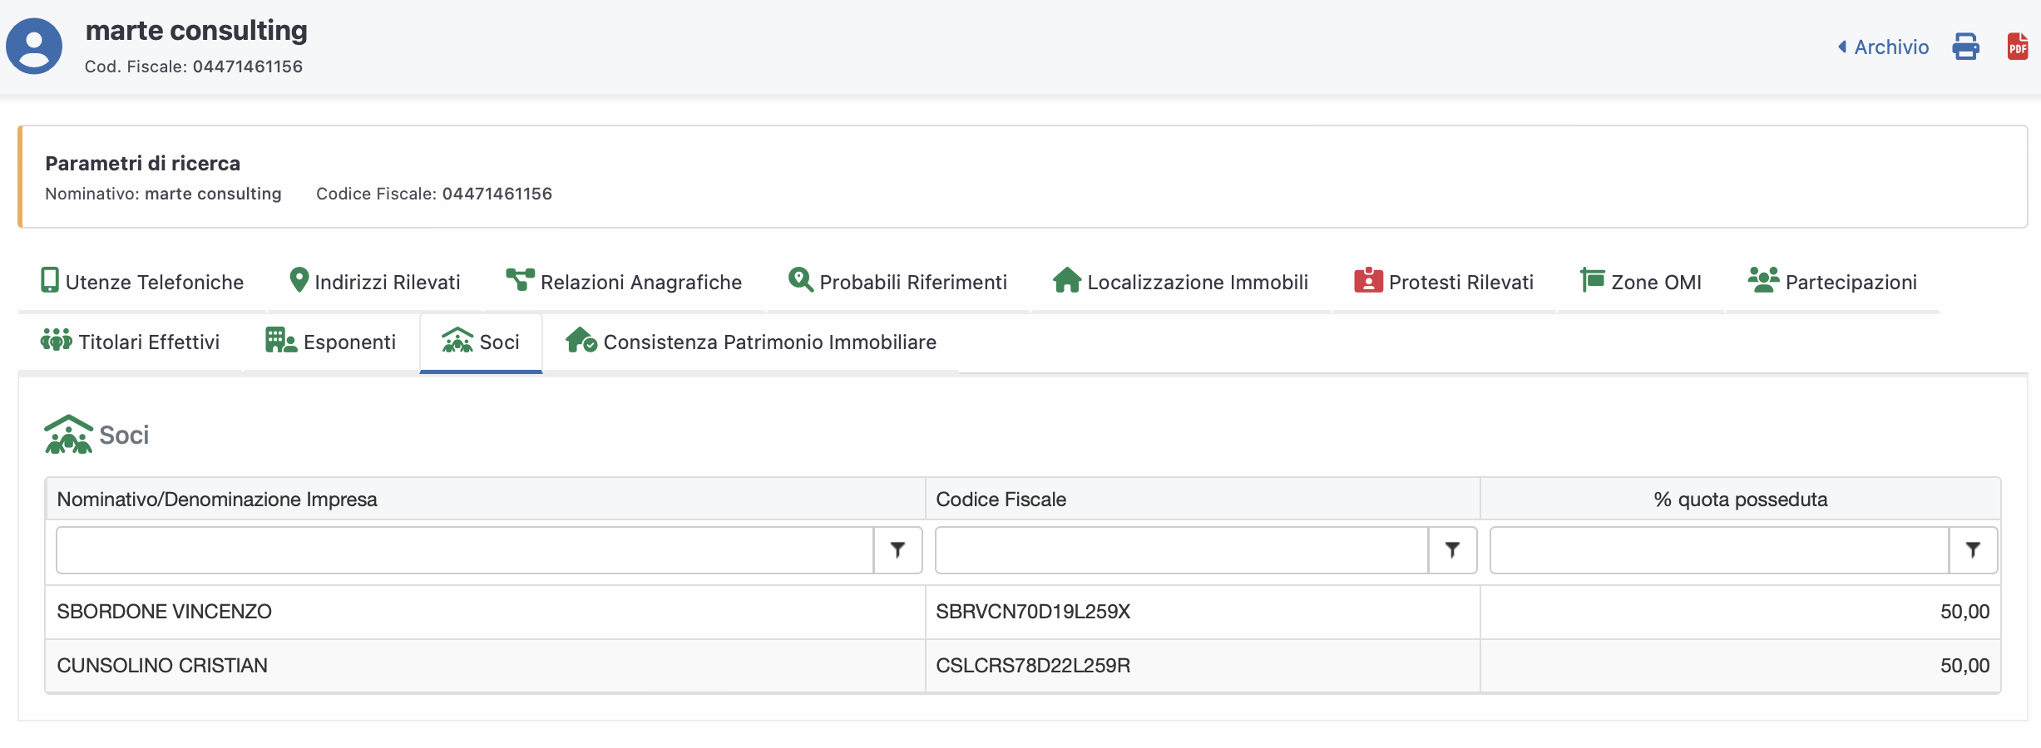
Task: Switch to the Esponenti tab
Action: point(331,342)
